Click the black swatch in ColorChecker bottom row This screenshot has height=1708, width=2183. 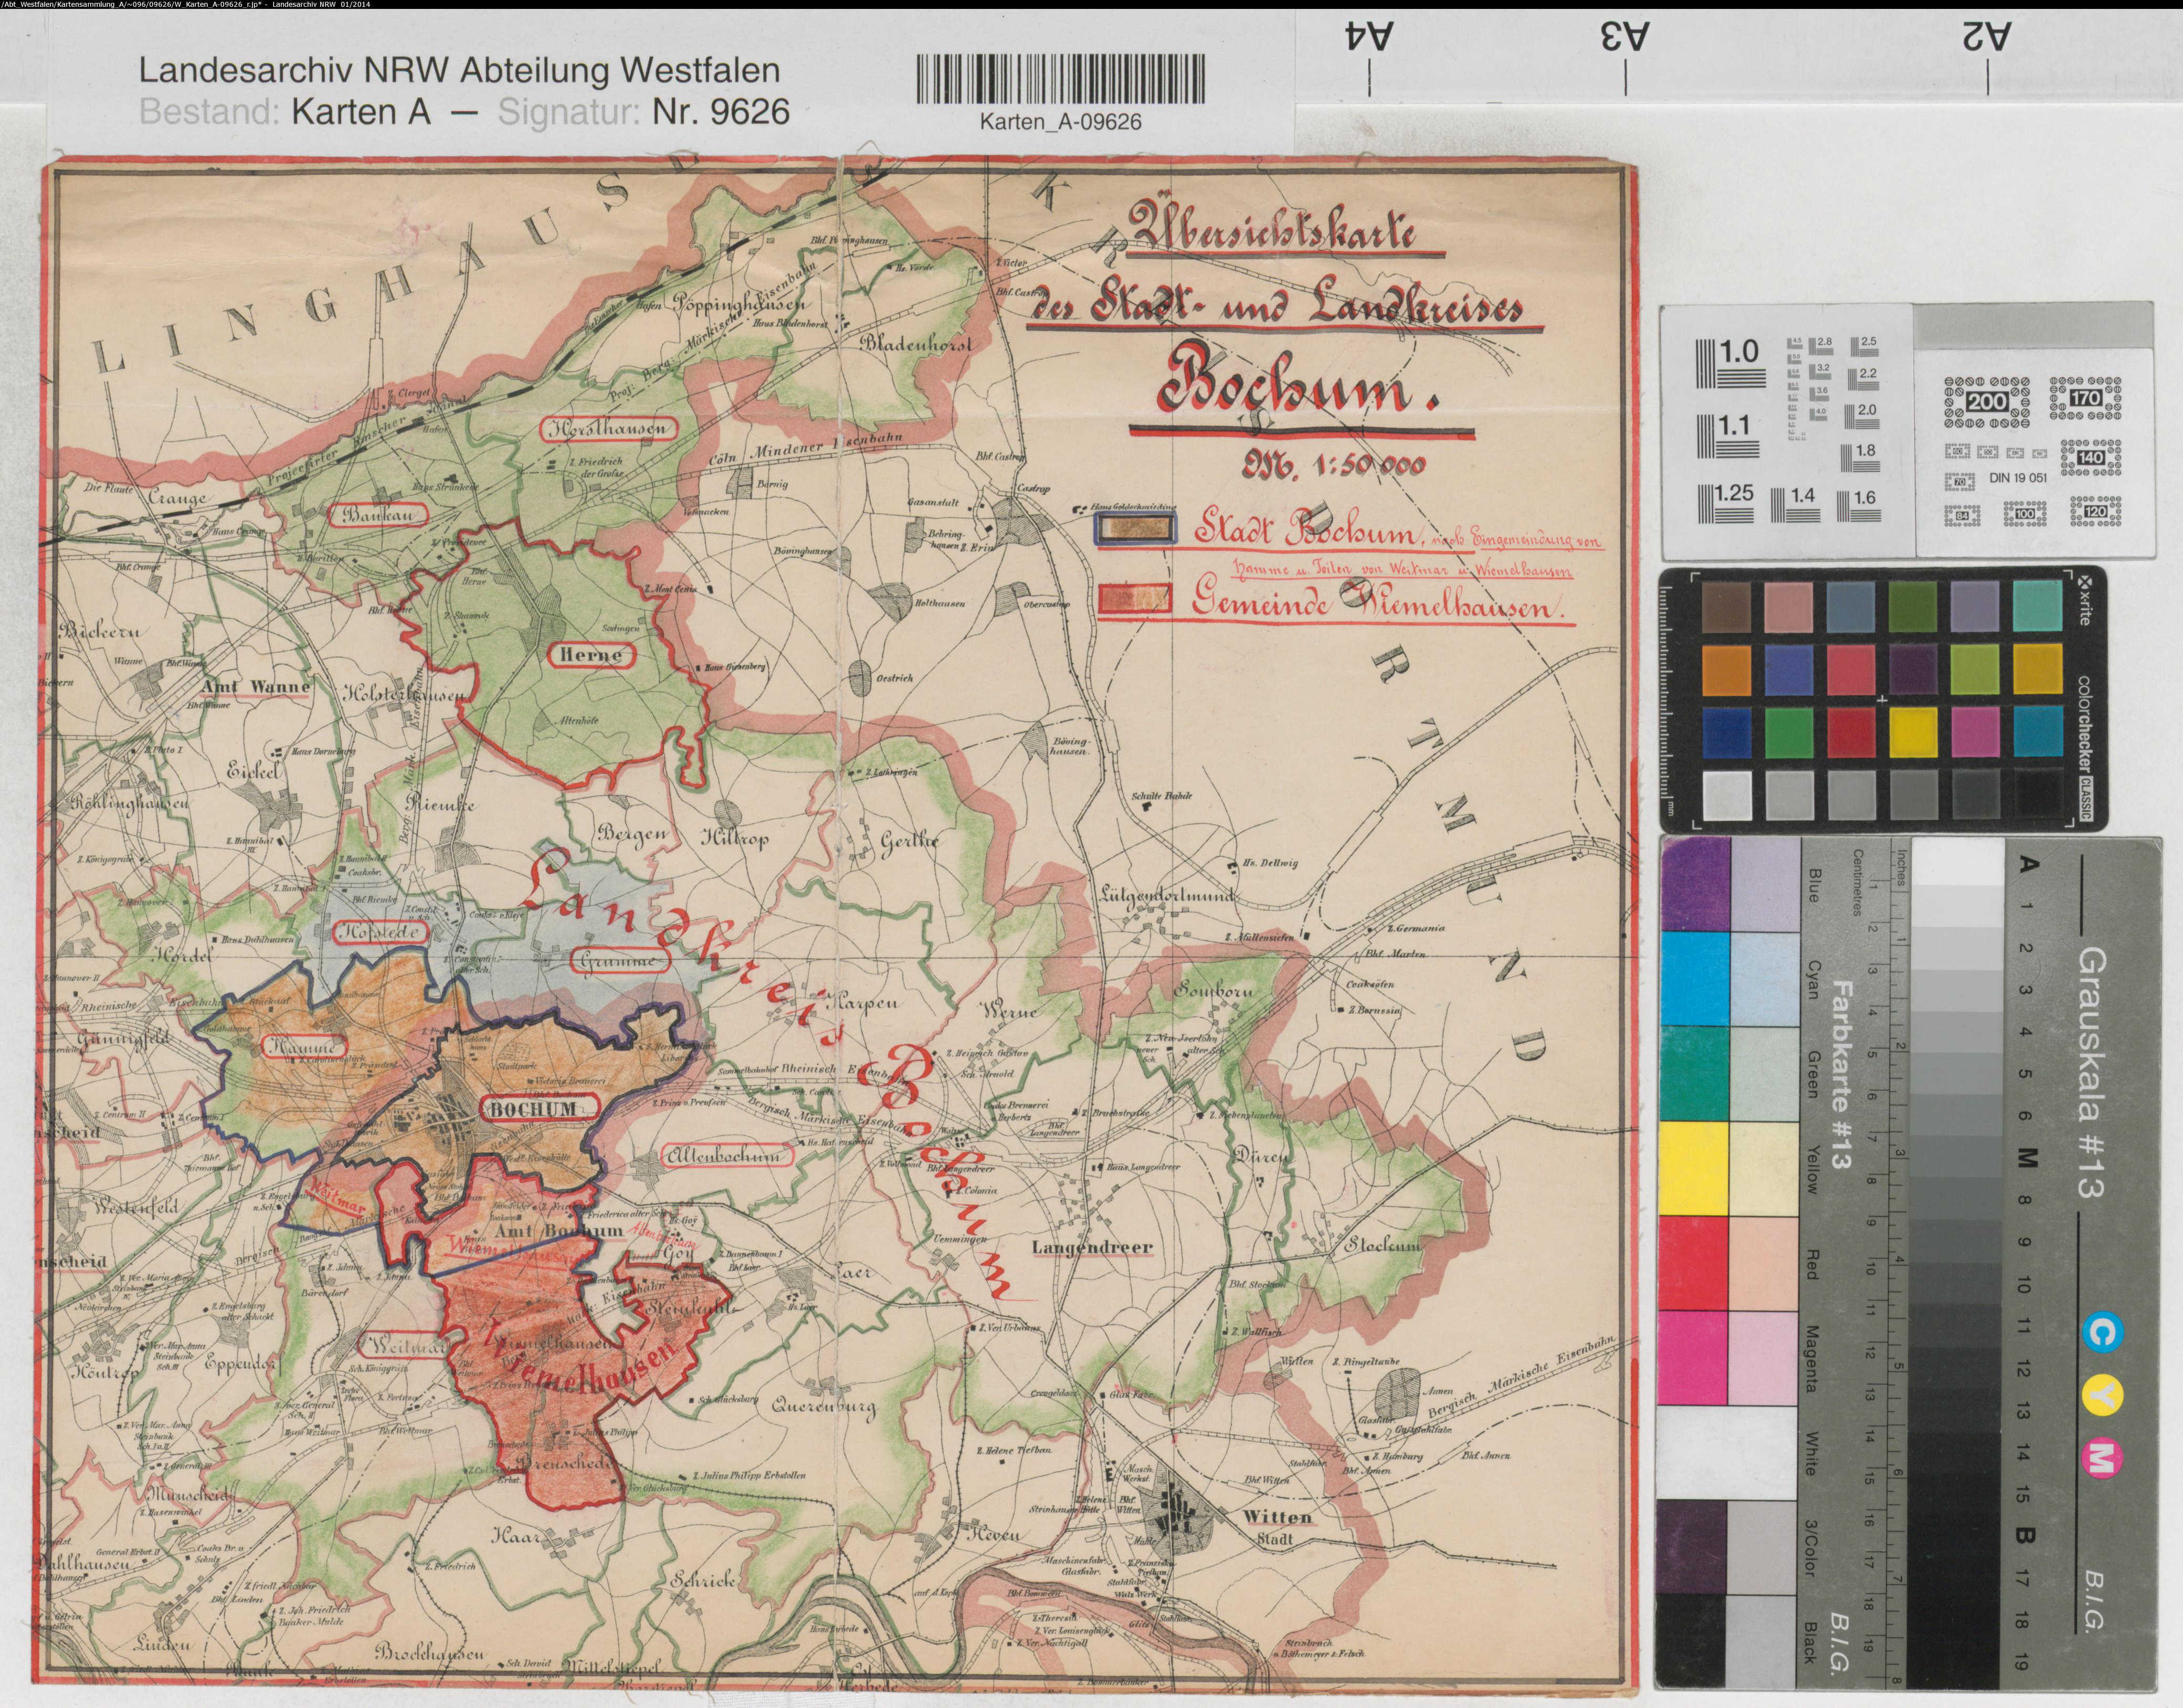click(x=2038, y=796)
